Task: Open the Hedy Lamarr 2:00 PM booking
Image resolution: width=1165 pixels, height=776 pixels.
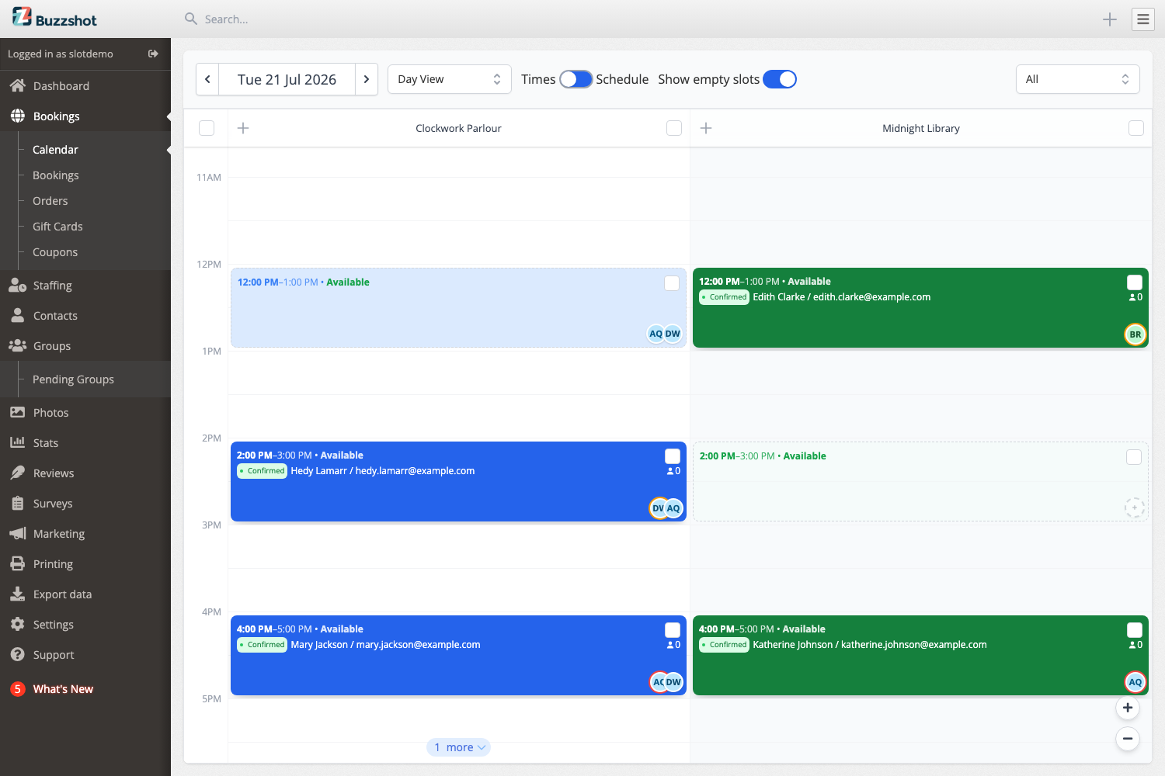Action: pyautogui.click(x=458, y=482)
